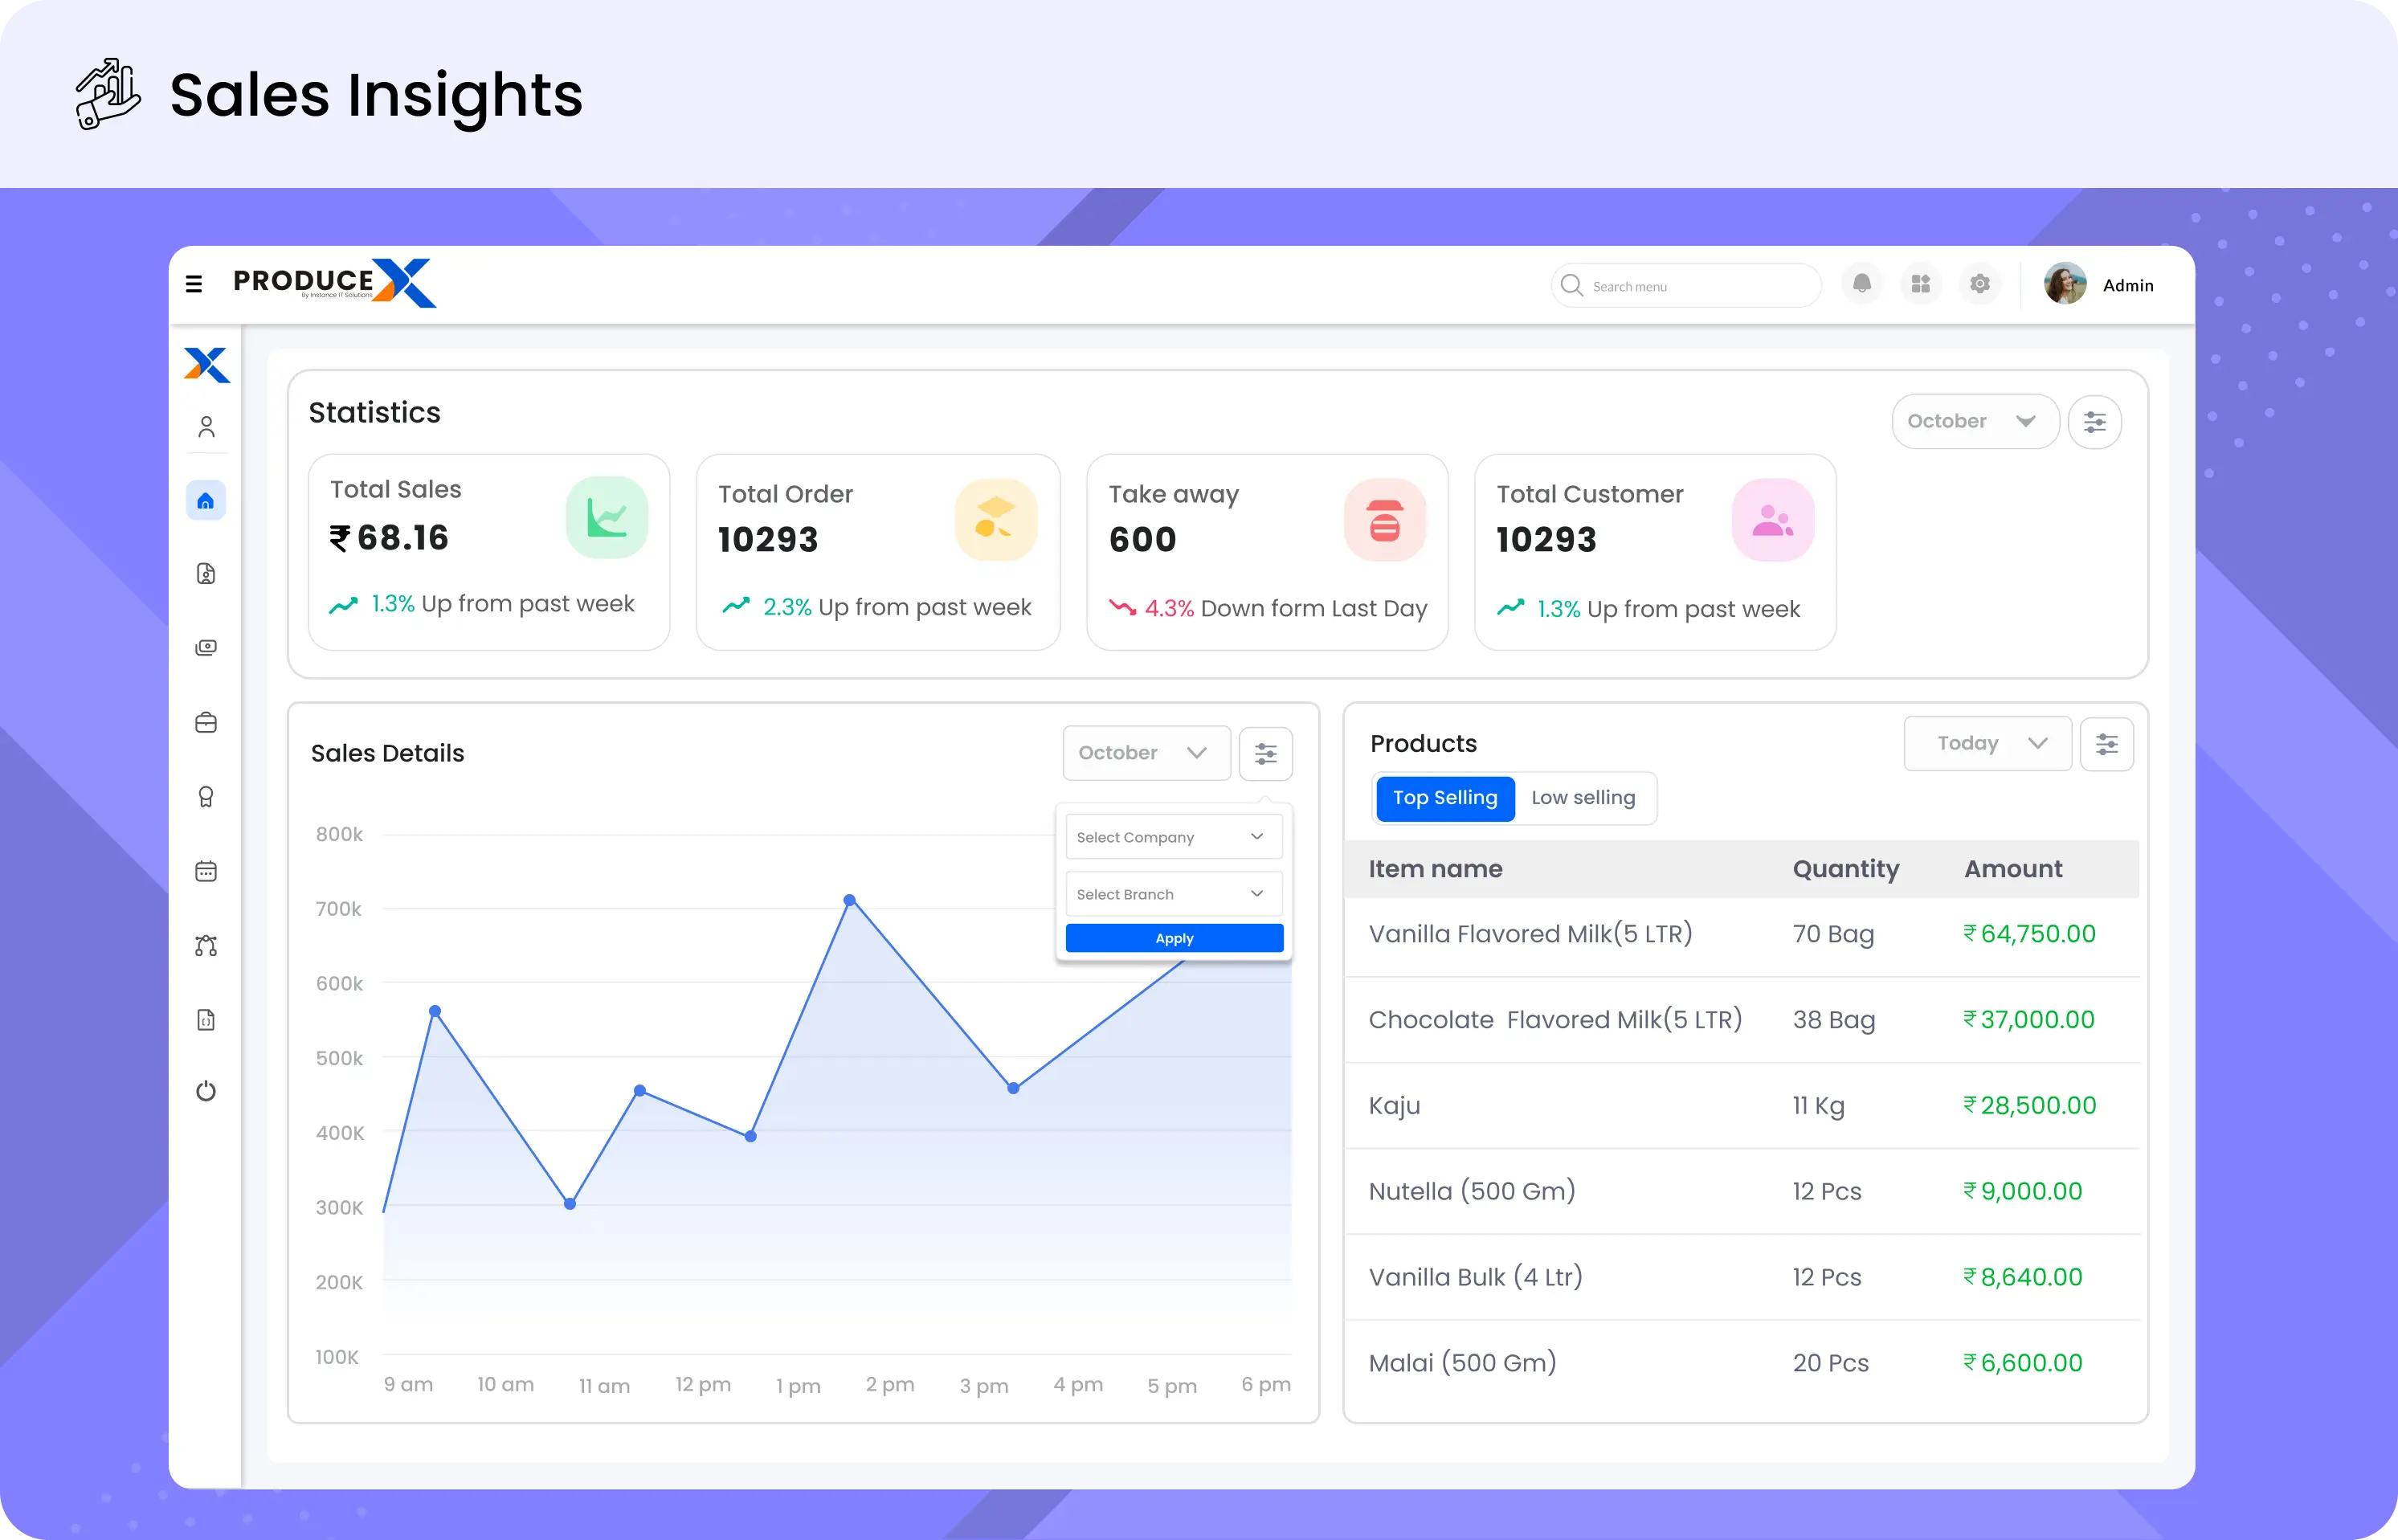Select the Kaju item row
The height and width of the screenshot is (1540, 2398).
tap(1741, 1106)
